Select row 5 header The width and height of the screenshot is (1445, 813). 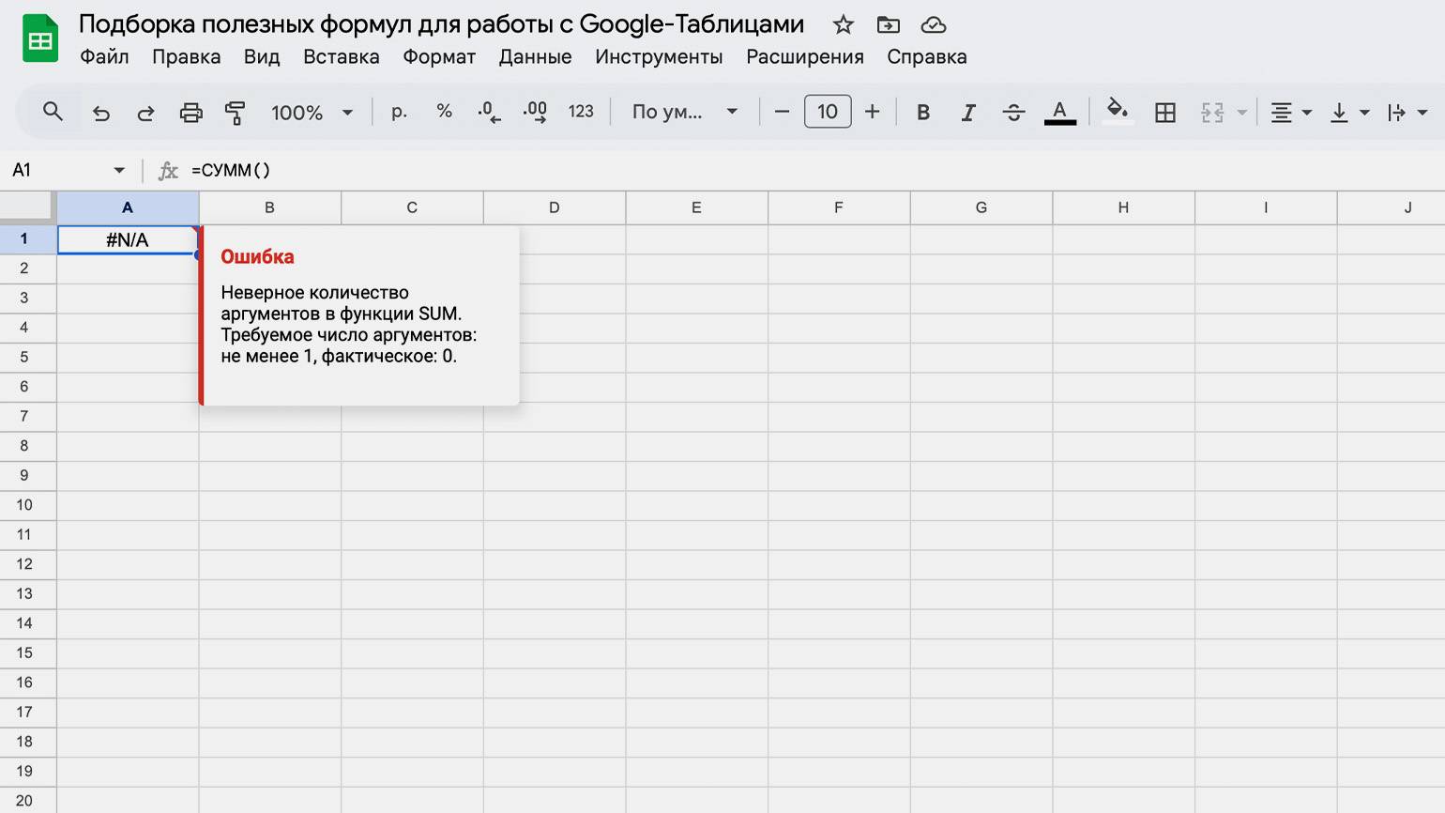pos(28,357)
